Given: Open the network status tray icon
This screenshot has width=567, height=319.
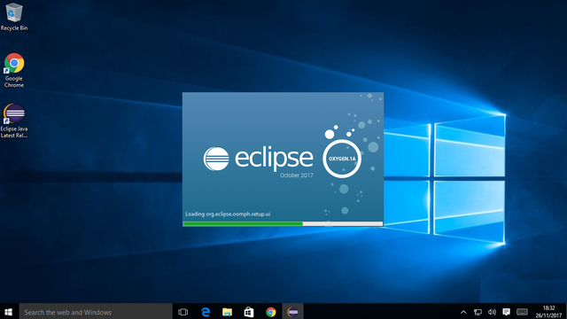Looking at the screenshot, I should 478,312.
